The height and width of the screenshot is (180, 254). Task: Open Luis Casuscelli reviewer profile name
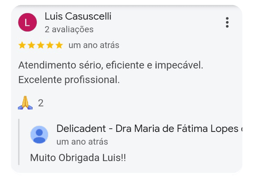pos(78,16)
